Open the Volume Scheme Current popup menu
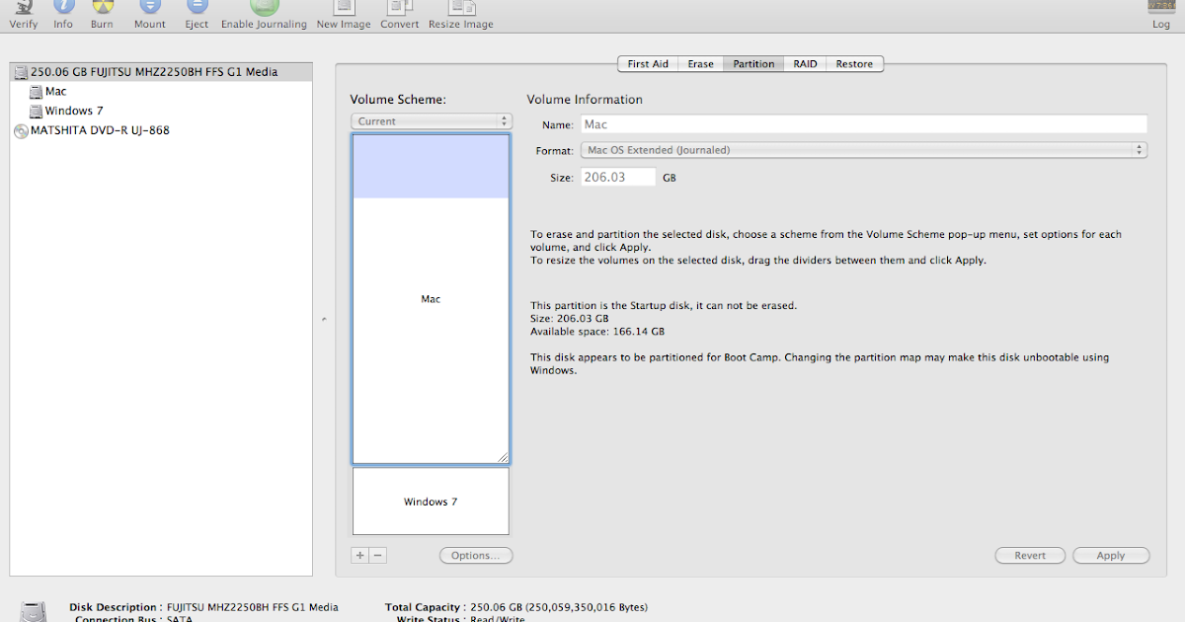1185x622 pixels. [x=432, y=120]
